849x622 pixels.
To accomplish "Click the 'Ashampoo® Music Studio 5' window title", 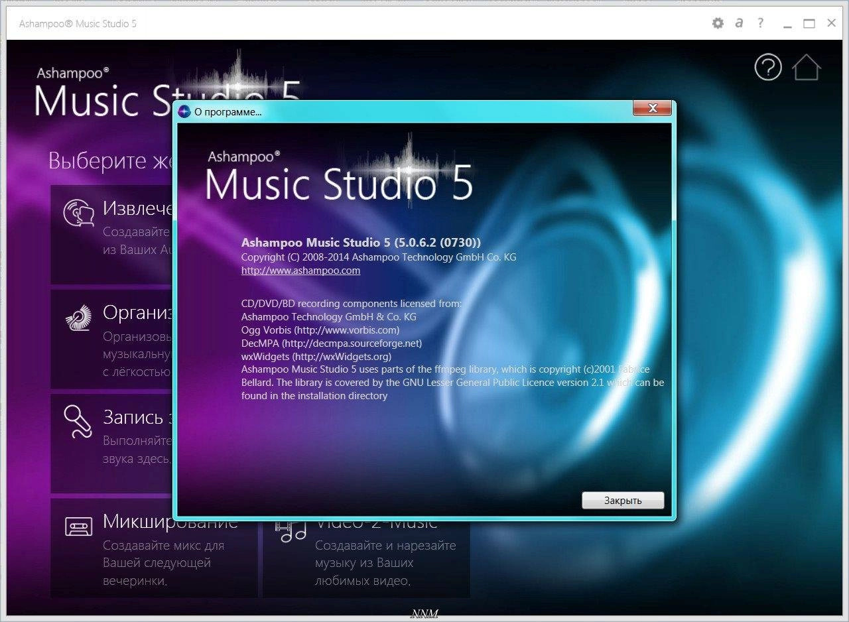I will point(78,24).
